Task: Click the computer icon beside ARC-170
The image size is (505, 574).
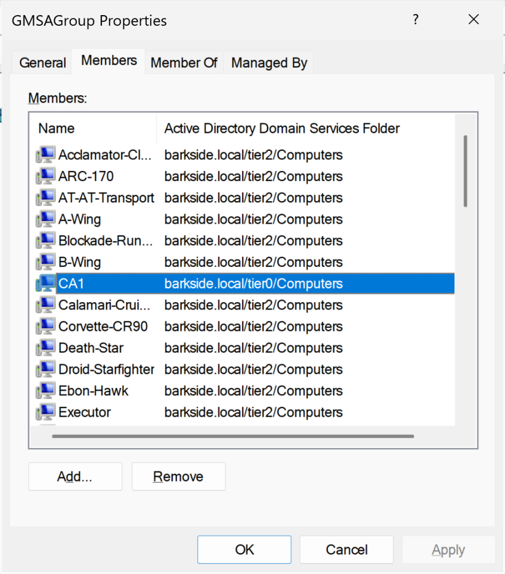Action: [x=45, y=177]
